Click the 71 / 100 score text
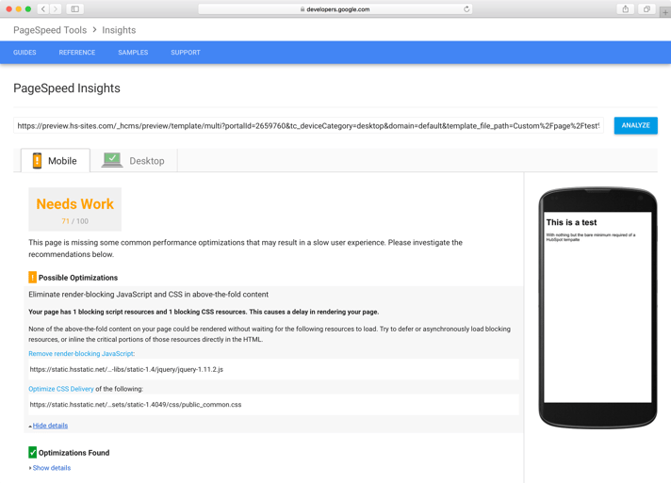 tap(74, 221)
